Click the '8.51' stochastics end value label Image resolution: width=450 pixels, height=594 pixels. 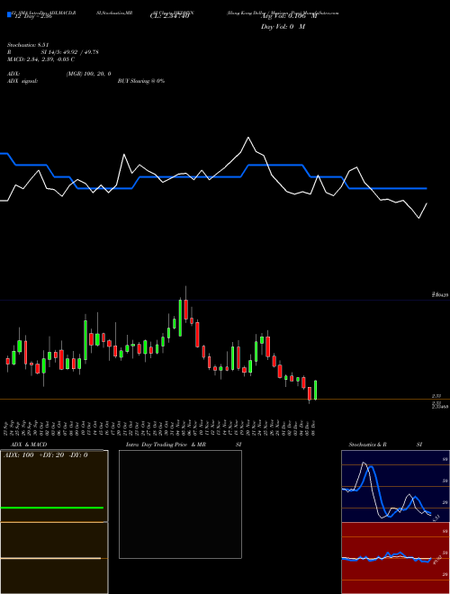tap(436, 517)
